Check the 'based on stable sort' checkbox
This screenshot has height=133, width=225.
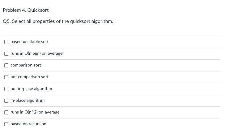click(6, 42)
